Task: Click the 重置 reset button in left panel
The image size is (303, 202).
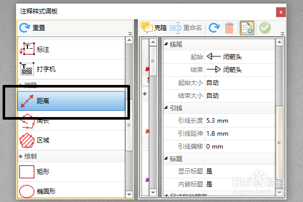Action: pos(33,28)
